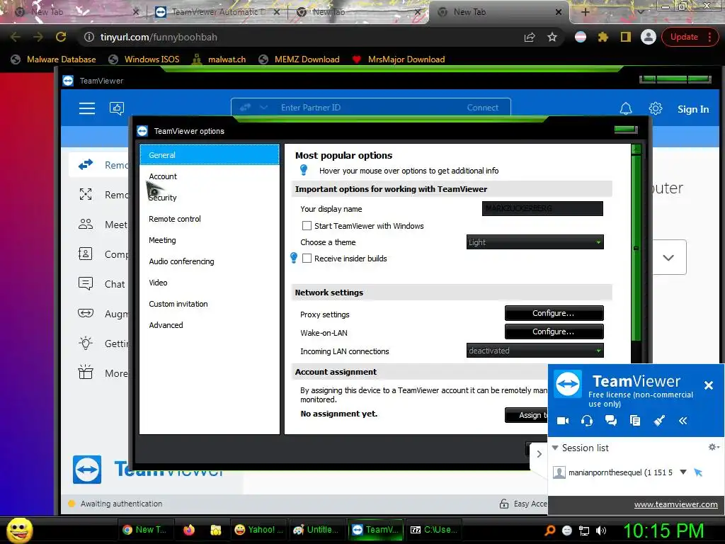This screenshot has height=544, width=725.
Task: Select General options category
Action: (x=210, y=155)
